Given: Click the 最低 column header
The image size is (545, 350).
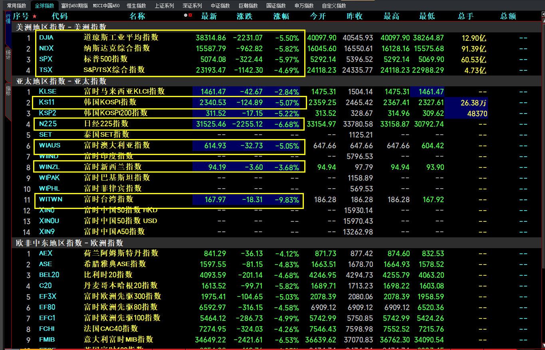Looking at the screenshot, I should click(x=427, y=16).
